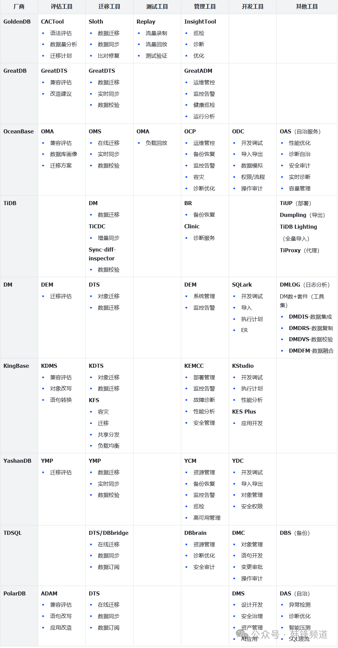Click the DTS/DBbridge tool name
The width and height of the screenshot is (338, 648).
pyautogui.click(x=109, y=533)
